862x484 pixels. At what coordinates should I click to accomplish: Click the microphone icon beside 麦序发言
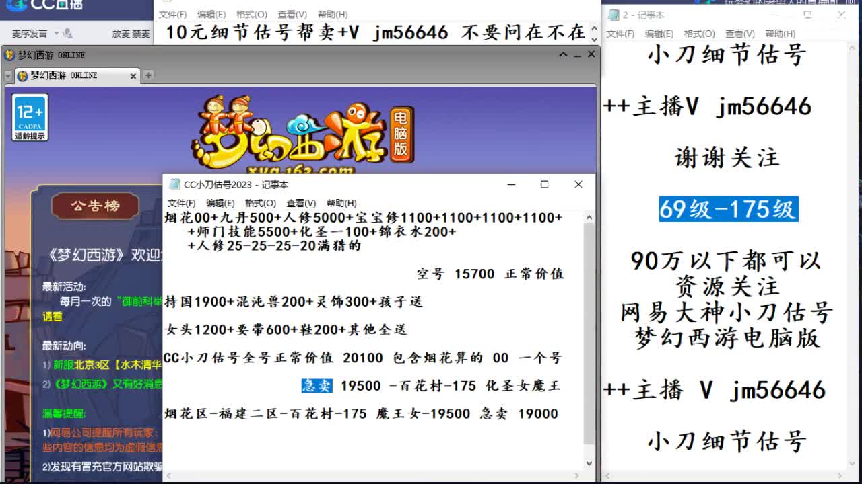(68, 33)
